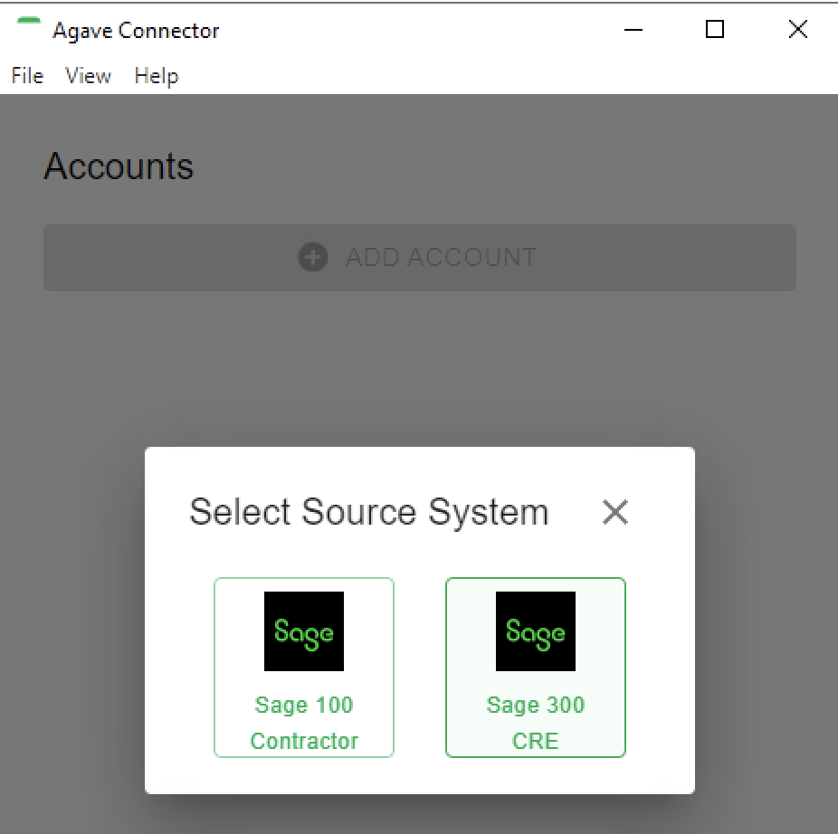
Task: Click the Accounts heading
Action: coord(119,166)
